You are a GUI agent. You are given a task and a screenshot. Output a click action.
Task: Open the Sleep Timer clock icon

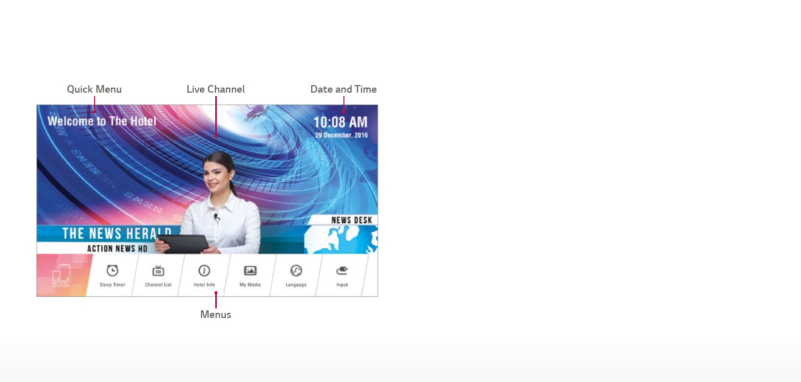click(113, 271)
